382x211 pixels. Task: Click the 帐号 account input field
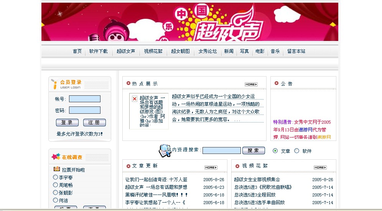[84, 99]
